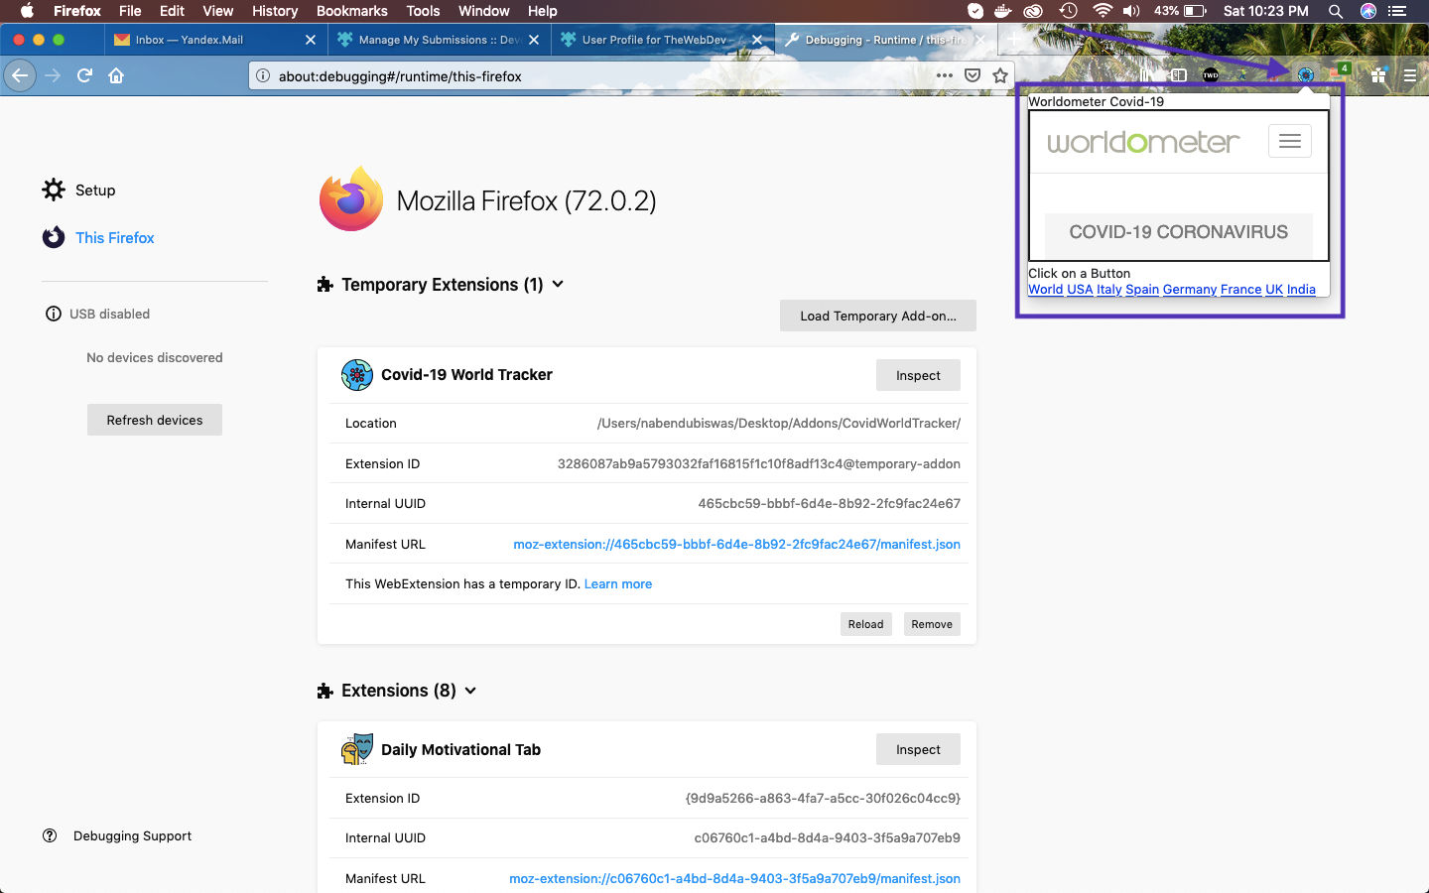Open the Bookmarks menu
Image resolution: width=1429 pixels, height=893 pixels.
(351, 11)
